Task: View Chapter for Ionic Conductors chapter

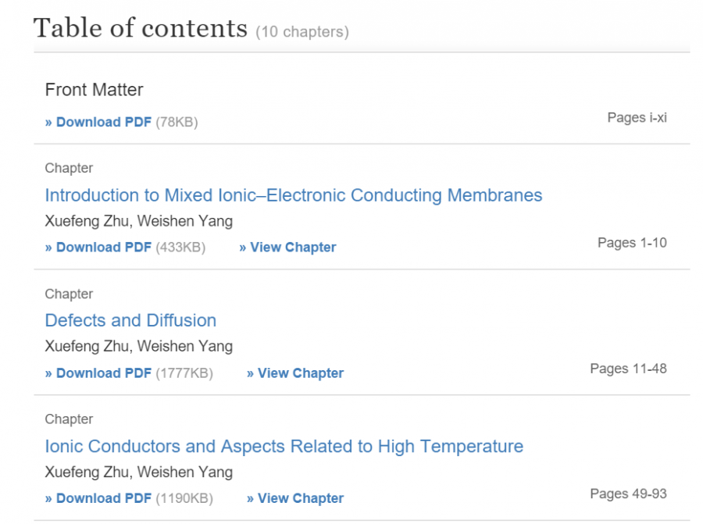Action: 295,498
